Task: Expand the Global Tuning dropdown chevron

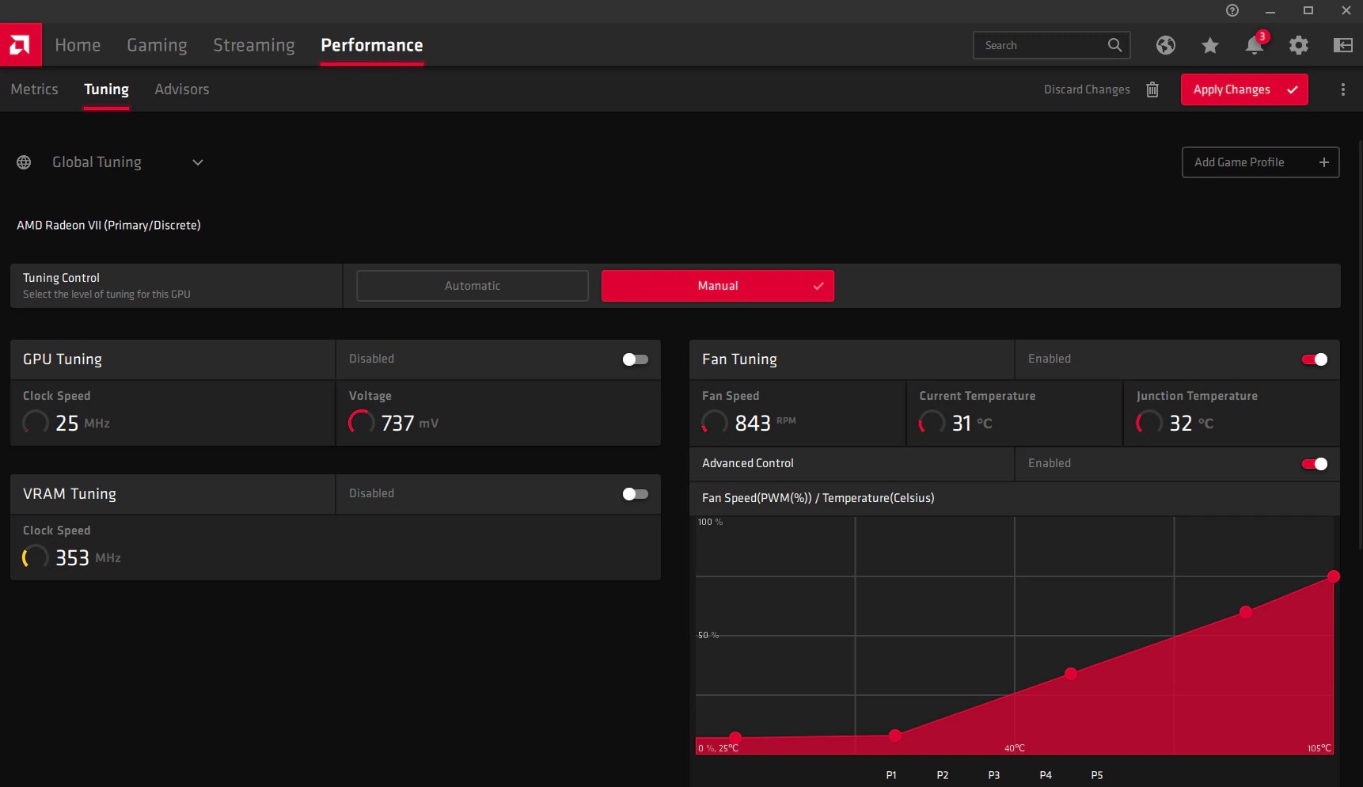Action: tap(198, 162)
